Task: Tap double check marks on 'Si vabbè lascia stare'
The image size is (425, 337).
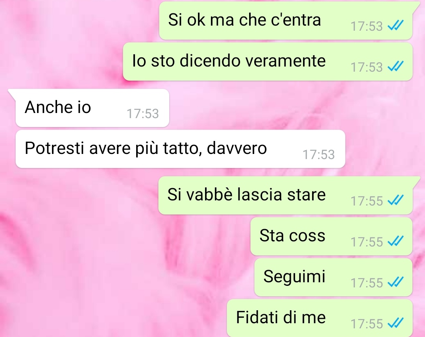Action: [x=396, y=200]
